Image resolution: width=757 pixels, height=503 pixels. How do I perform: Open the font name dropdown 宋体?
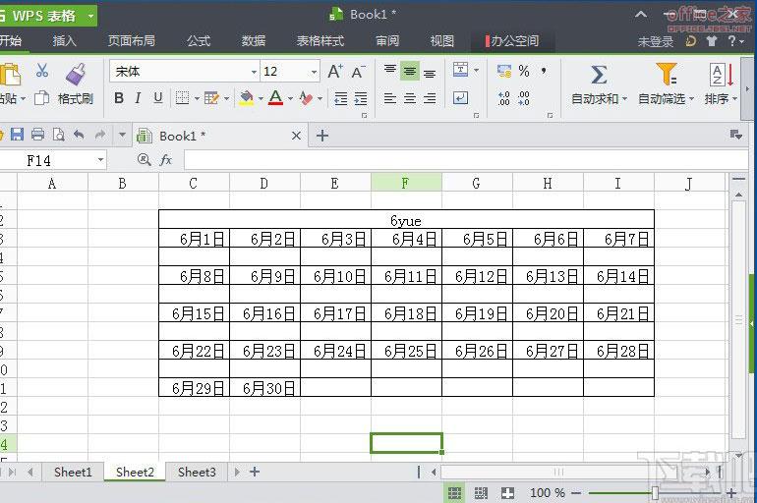click(x=254, y=72)
